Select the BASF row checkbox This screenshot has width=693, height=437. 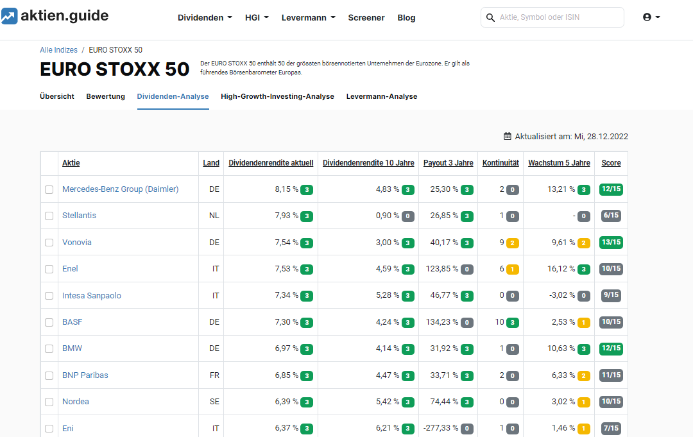pyautogui.click(x=49, y=322)
